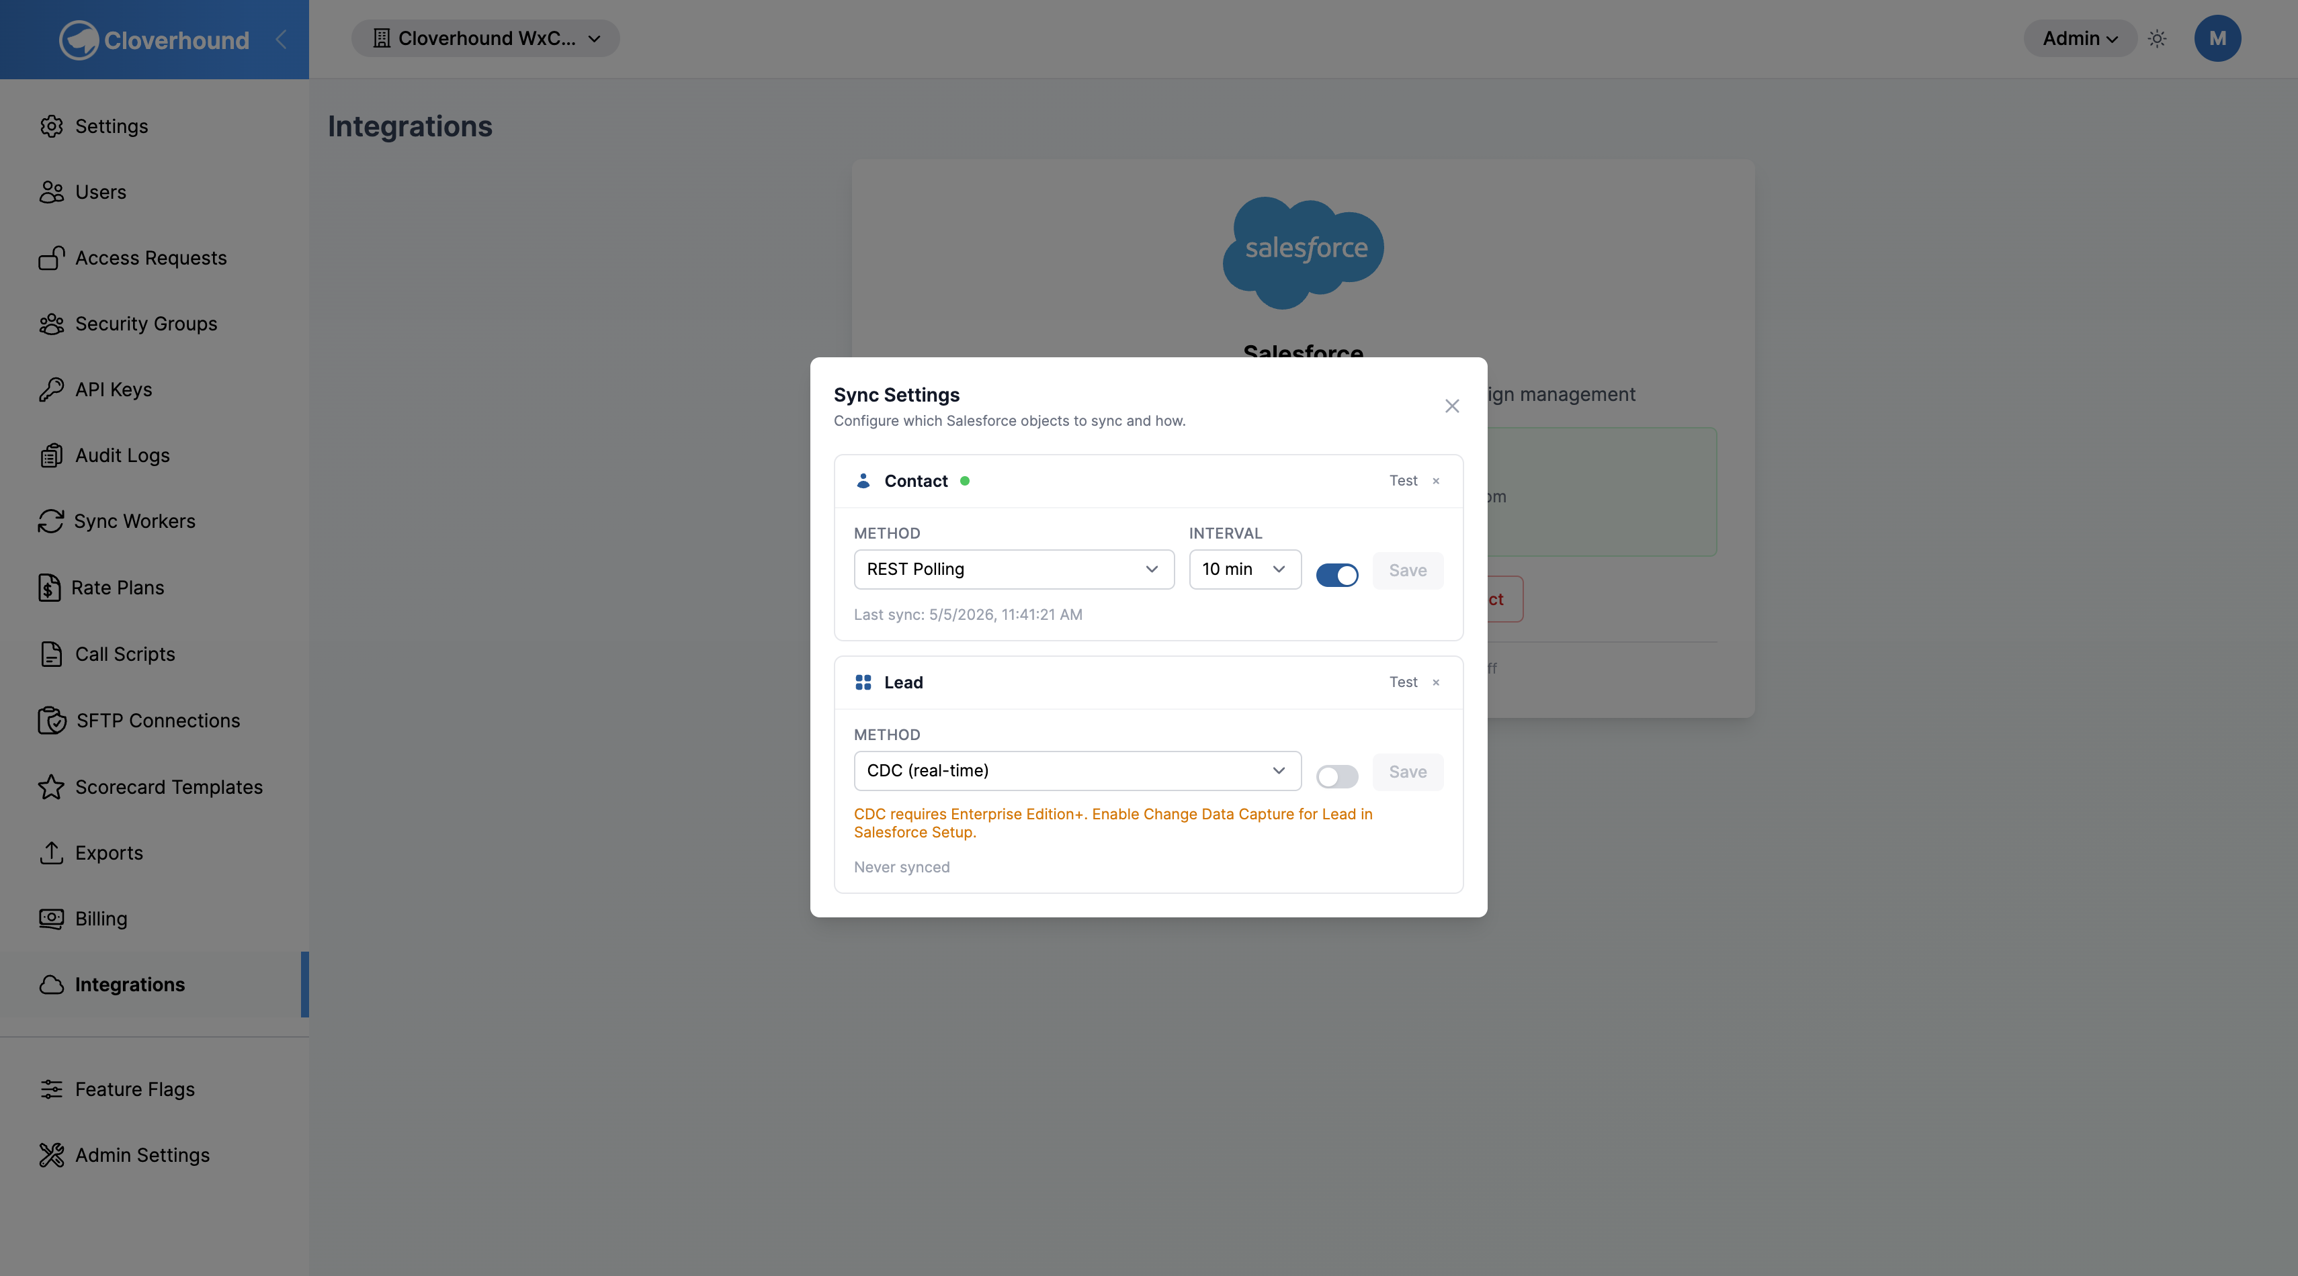Click the Billing cash icon
The height and width of the screenshot is (1276, 2298).
[52, 919]
